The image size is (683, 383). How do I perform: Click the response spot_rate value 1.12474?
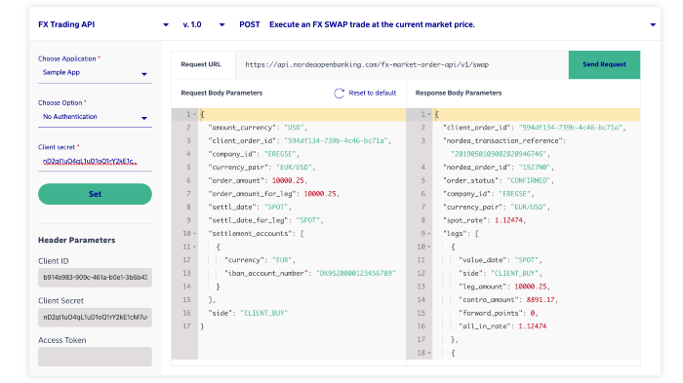point(508,220)
